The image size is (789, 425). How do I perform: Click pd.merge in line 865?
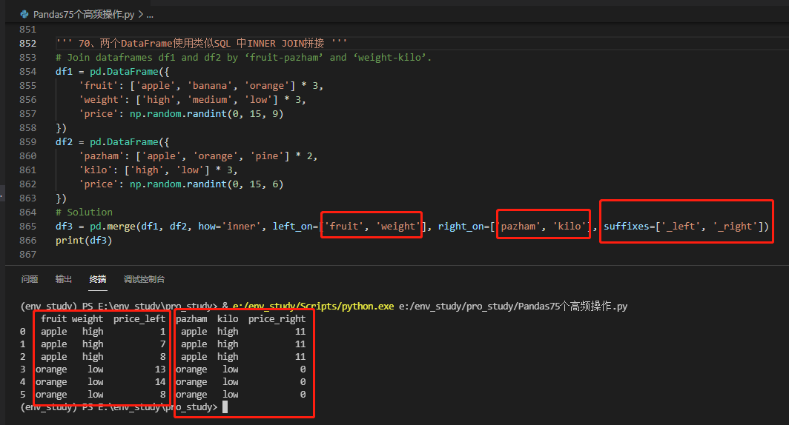113,226
